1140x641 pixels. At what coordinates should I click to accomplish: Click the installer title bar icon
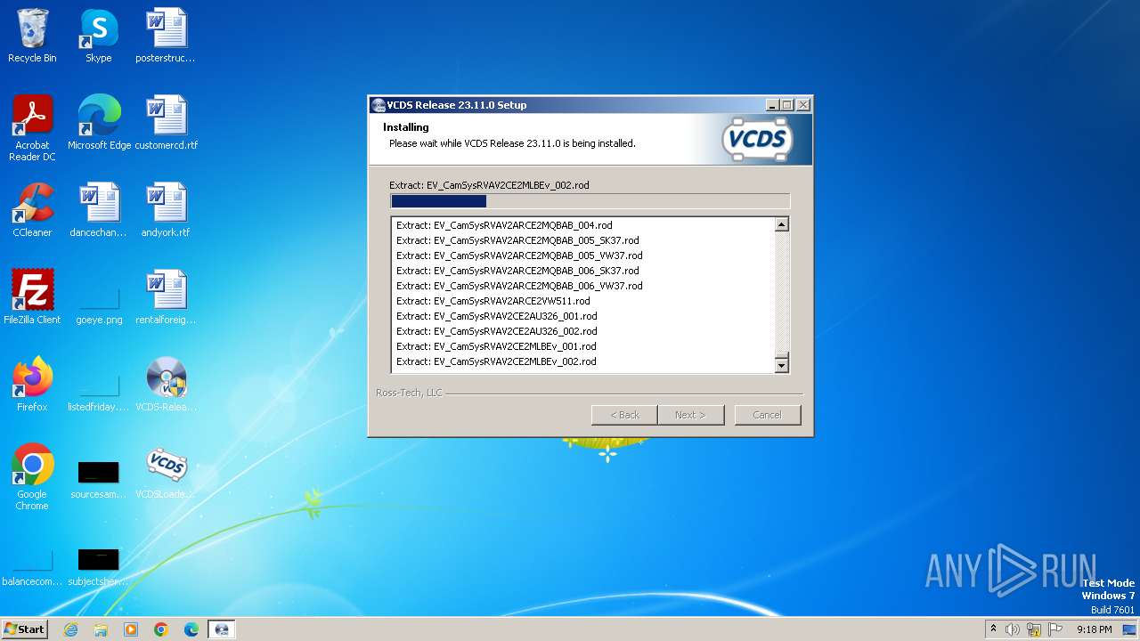point(379,105)
